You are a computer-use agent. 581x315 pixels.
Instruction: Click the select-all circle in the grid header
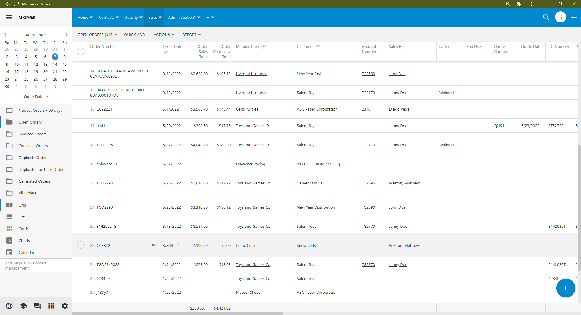80,51
